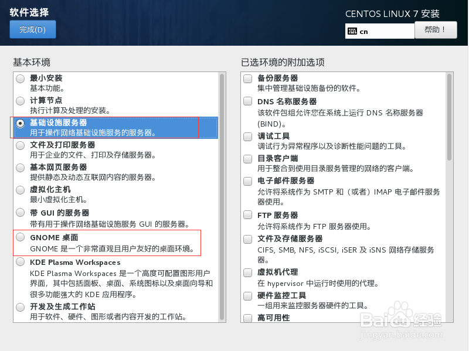Click text 集中管理基础设施备份的软件。
Image resolution: width=469 pixels, height=351 pixels.
310,88
